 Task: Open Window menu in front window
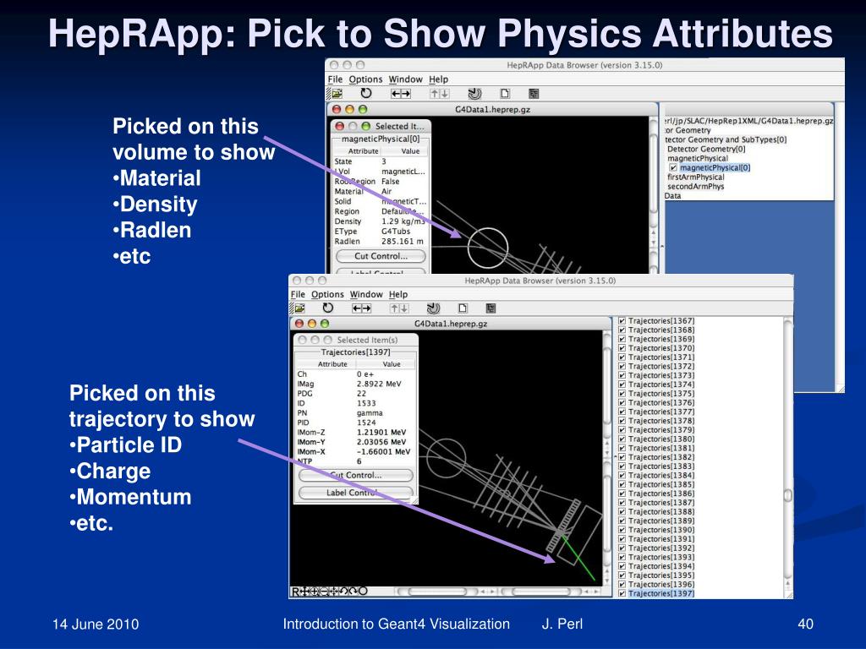point(366,294)
